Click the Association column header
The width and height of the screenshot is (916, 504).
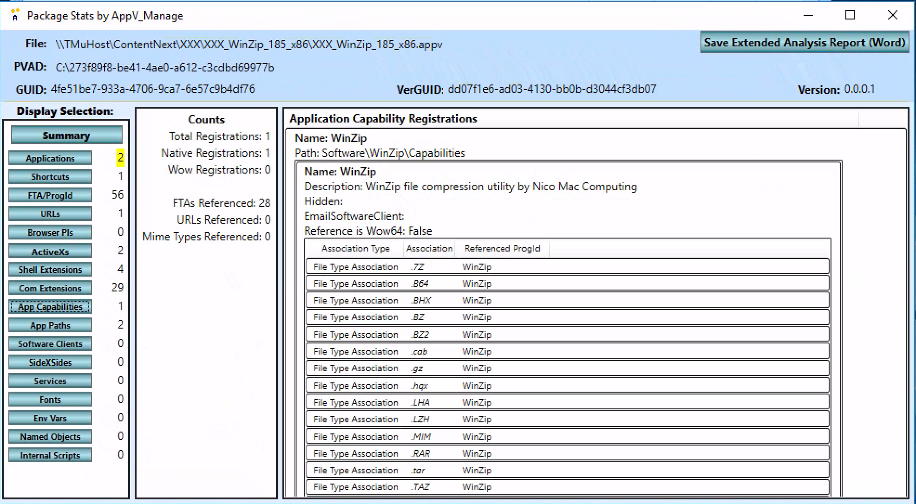(429, 248)
